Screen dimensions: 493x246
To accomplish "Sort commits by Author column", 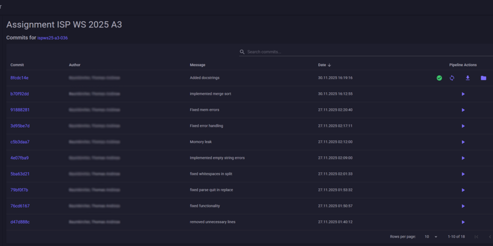I will pyautogui.click(x=74, y=65).
